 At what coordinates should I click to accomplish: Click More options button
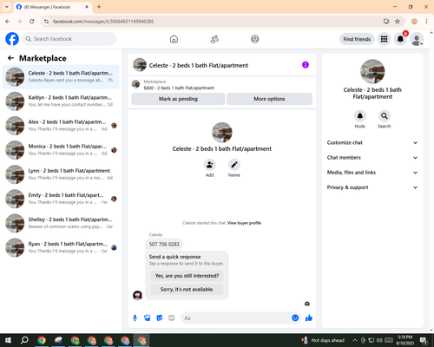[269, 99]
